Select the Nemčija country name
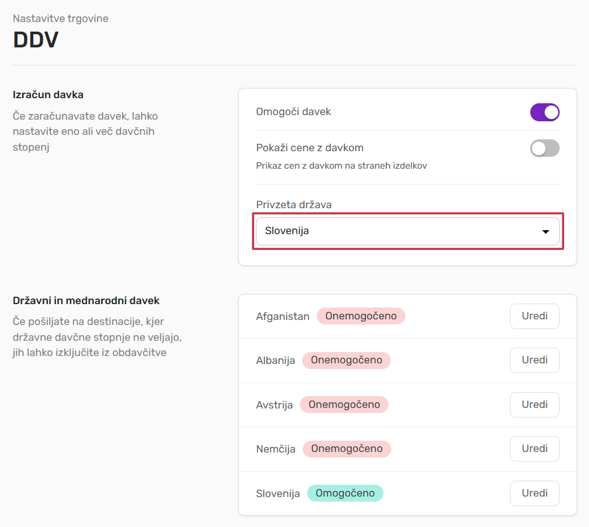 [x=276, y=449]
